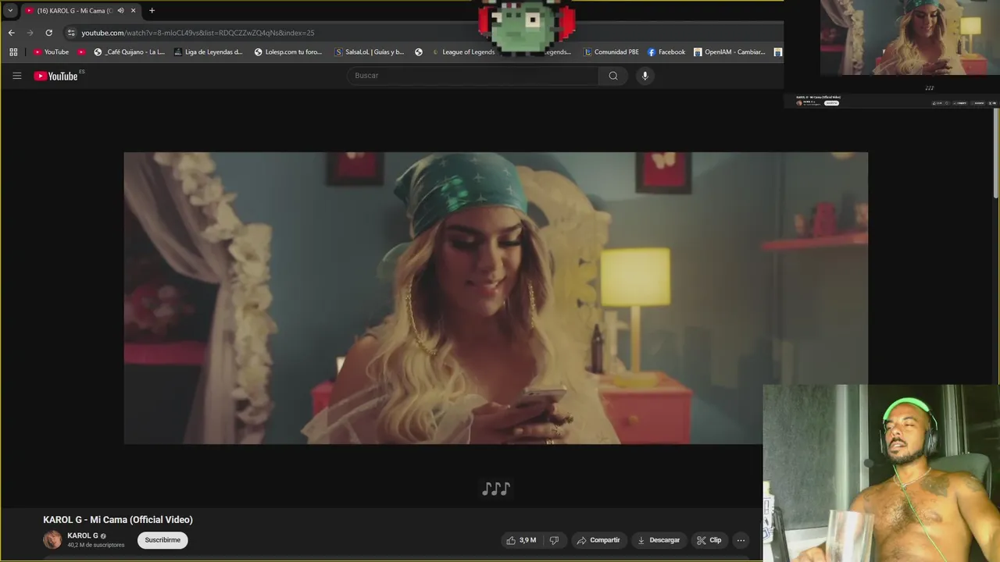Viewport: 1000px width, 562px height.
Task: Open the apps grid in bookmarks bar
Action: [13, 52]
